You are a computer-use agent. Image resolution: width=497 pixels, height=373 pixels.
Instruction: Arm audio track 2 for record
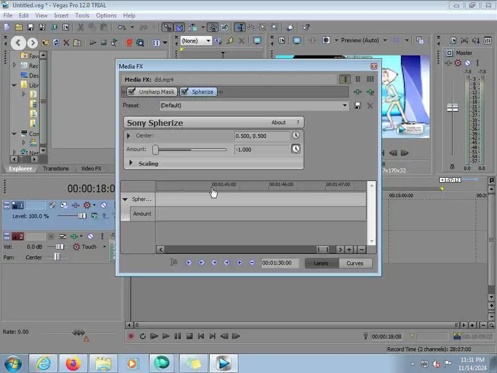coord(50,237)
